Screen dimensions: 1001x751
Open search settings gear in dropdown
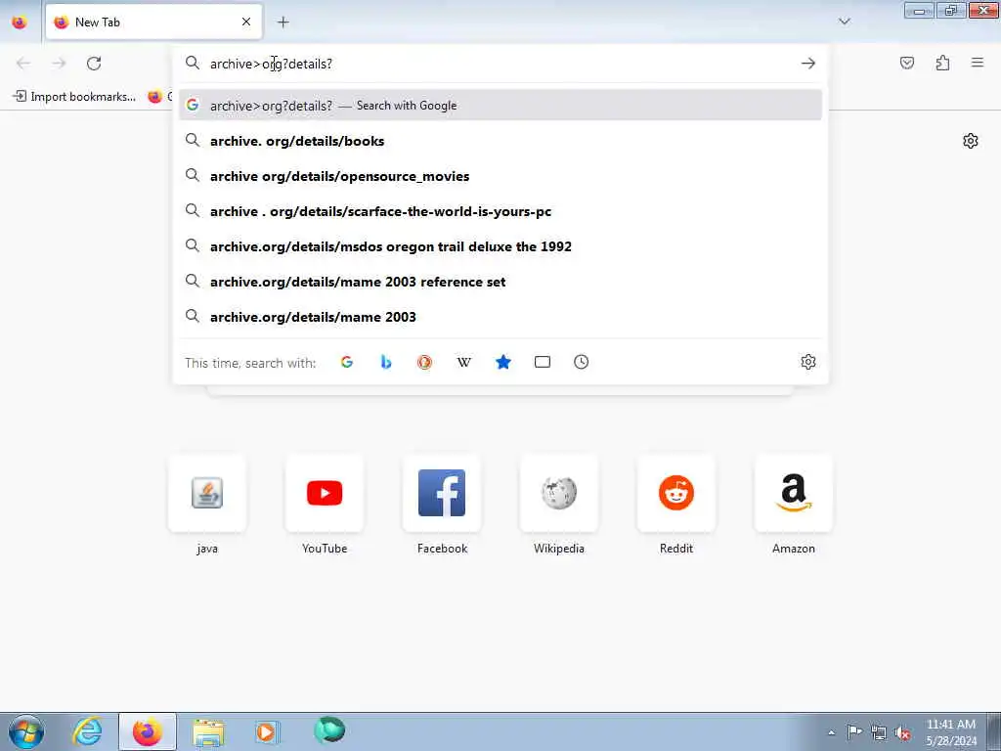(808, 362)
